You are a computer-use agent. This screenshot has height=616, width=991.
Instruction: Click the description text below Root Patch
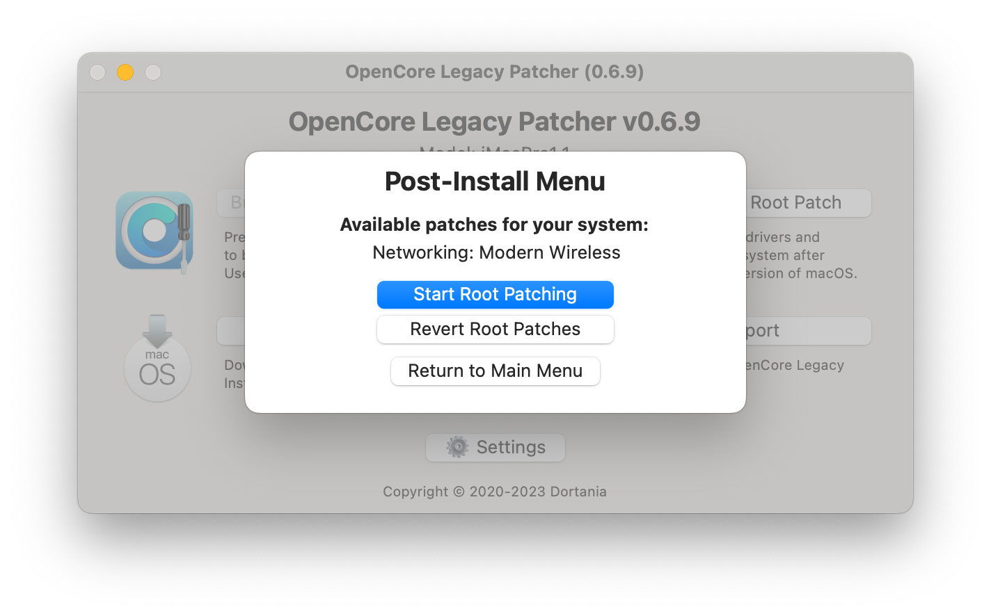click(800, 255)
